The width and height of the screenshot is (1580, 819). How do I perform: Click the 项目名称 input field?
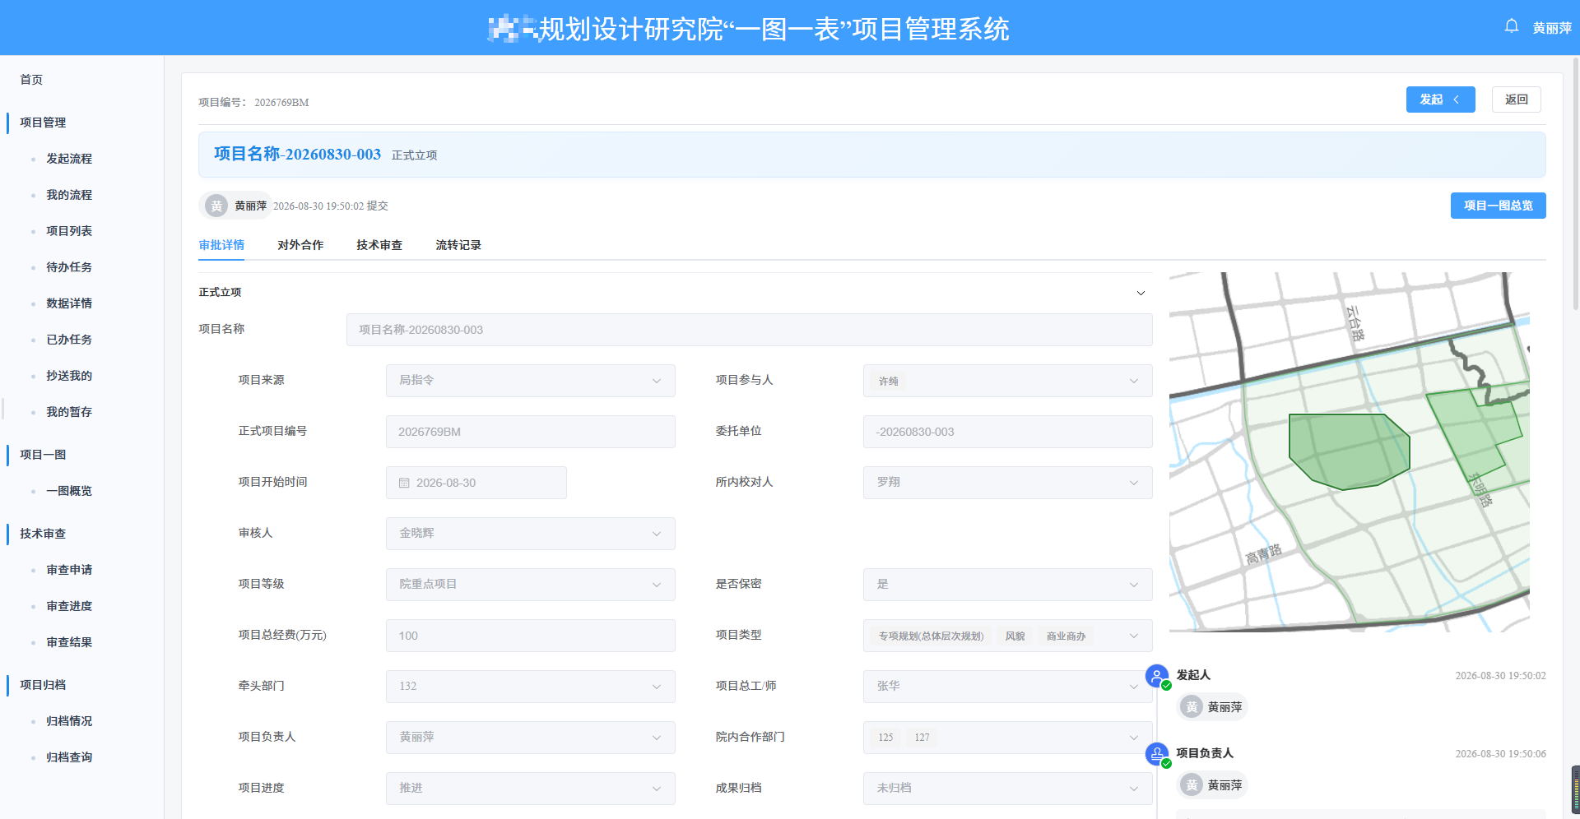point(750,330)
